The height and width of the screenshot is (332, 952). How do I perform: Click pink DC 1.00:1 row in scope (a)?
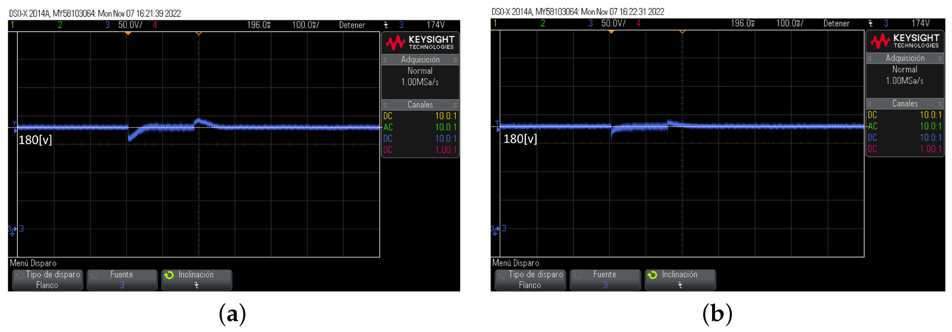point(420,150)
